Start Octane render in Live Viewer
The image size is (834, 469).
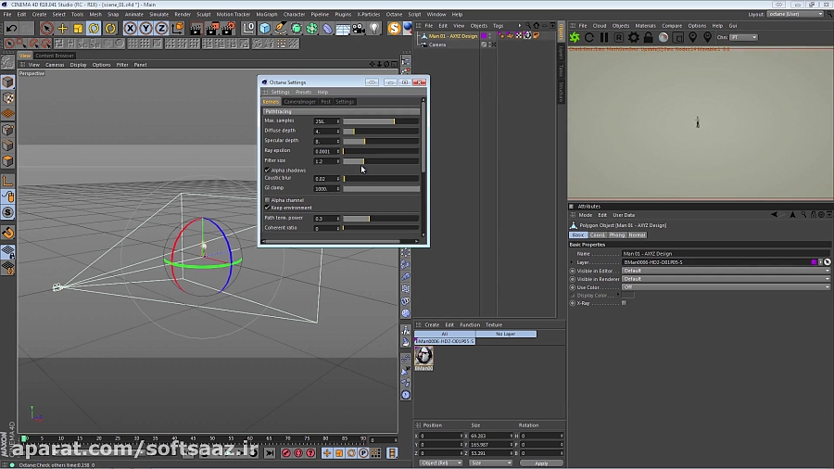pos(575,37)
